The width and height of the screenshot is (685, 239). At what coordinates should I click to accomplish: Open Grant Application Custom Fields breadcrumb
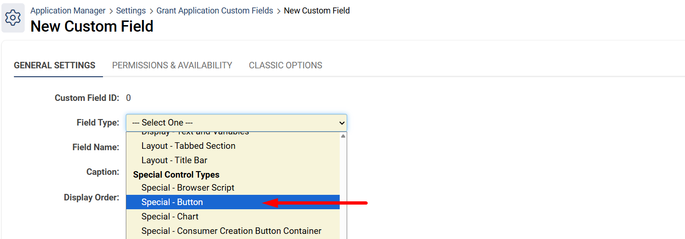[215, 11]
